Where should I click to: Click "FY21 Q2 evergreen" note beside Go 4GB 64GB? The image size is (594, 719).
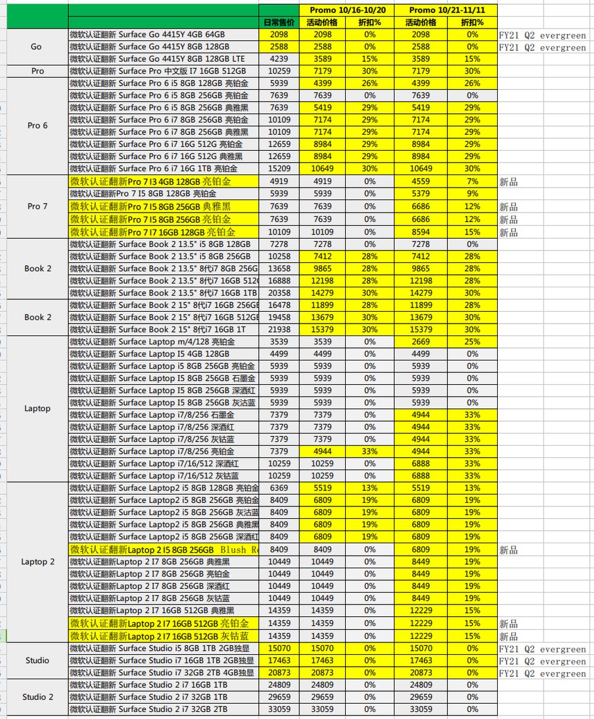click(542, 35)
